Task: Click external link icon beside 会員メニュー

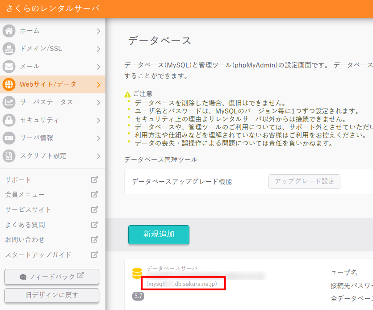Action: click(95, 195)
